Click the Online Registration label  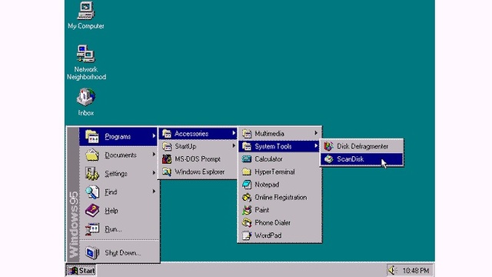281,197
